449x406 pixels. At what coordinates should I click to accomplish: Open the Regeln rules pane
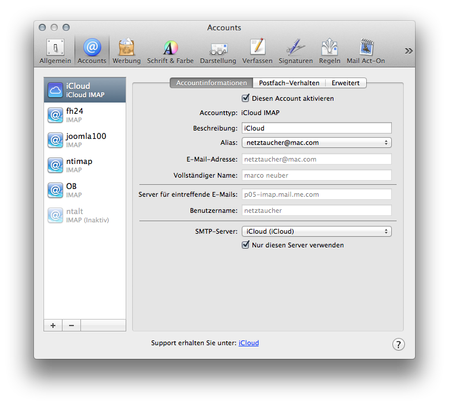329,51
